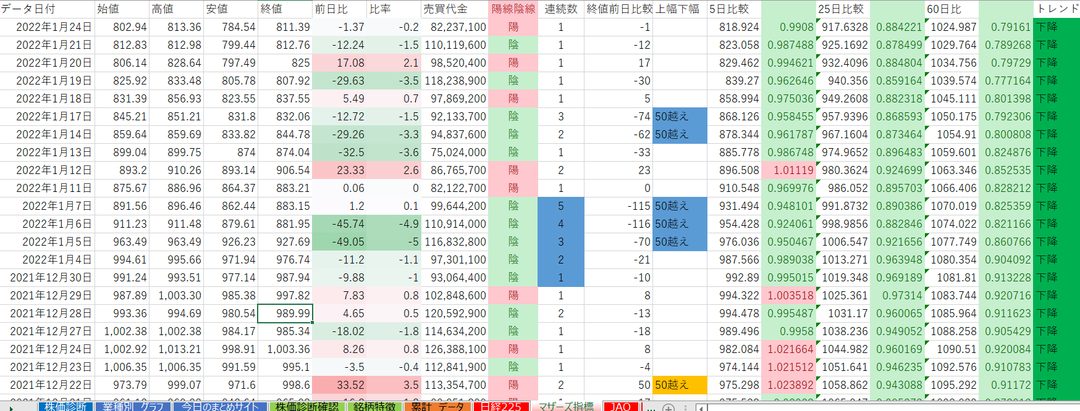Image resolution: width=1080 pixels, height=411 pixels.
Task: Select the 前日比 header cell
Action: click(340, 9)
